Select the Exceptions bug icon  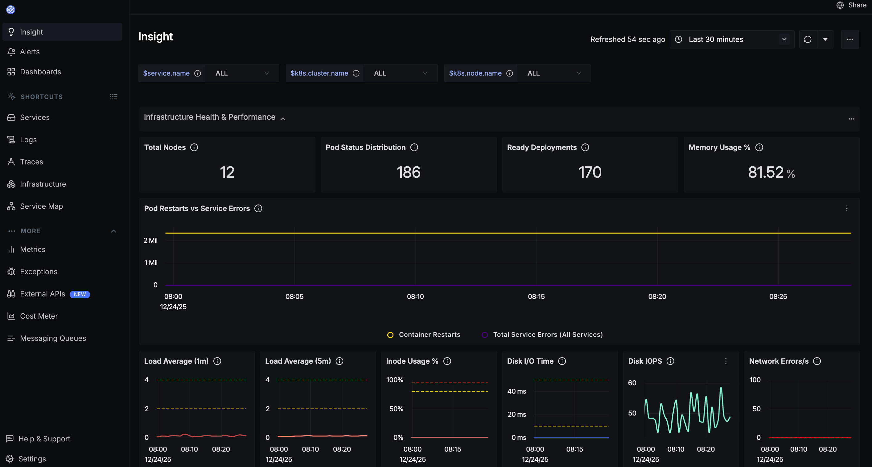(x=11, y=271)
